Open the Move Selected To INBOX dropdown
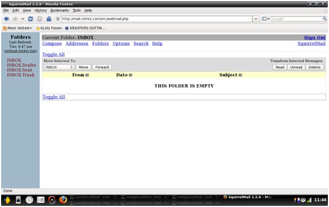Screen dimensions: 329x207 coord(59,67)
